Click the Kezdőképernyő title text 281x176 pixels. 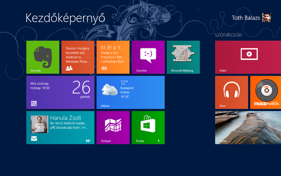click(x=65, y=18)
